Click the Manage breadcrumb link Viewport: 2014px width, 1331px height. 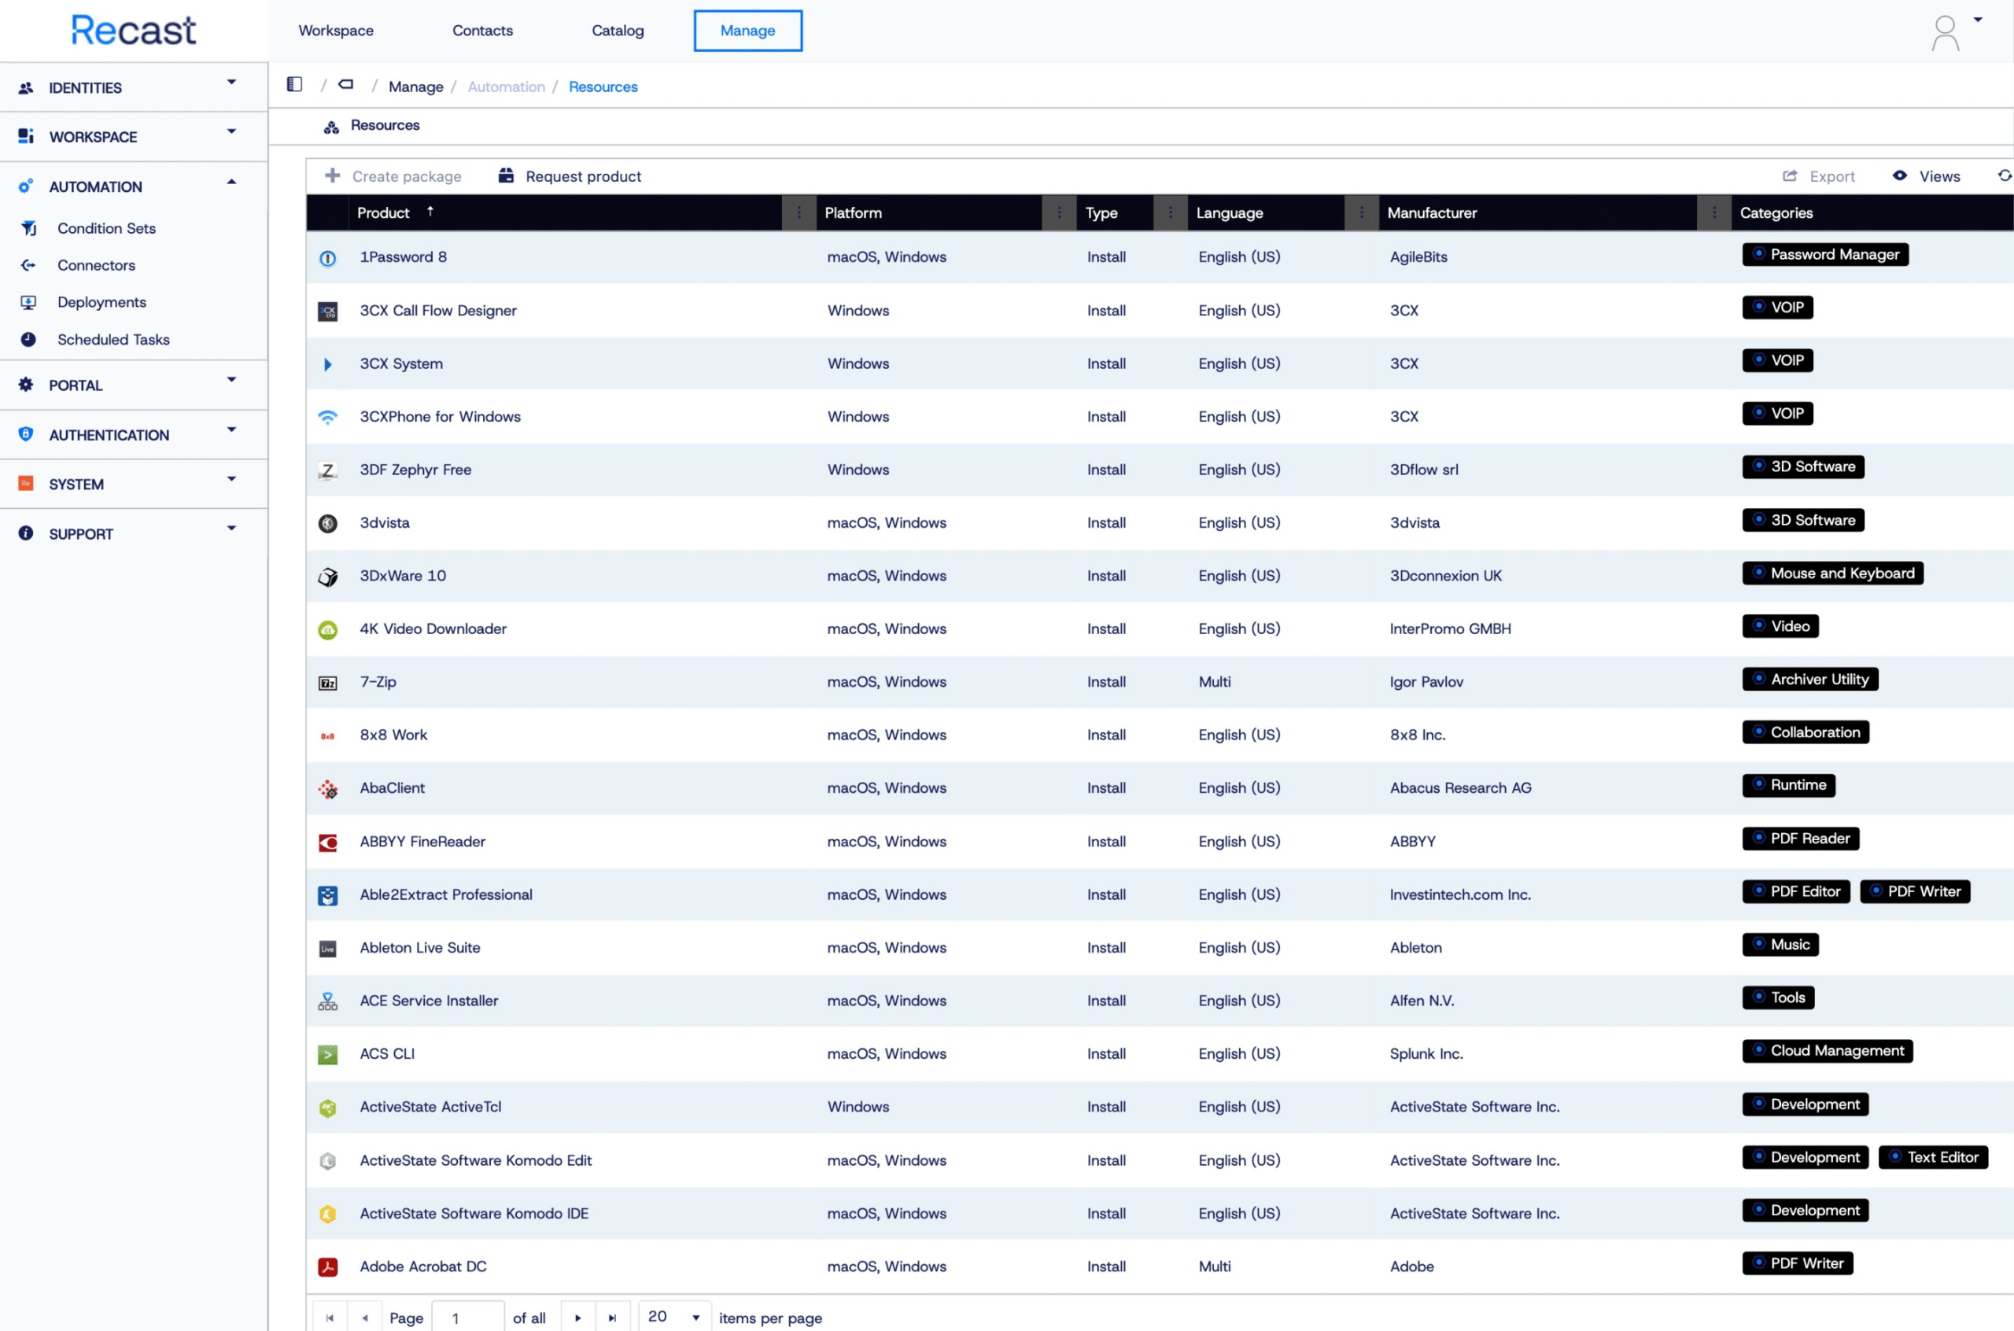tap(416, 87)
